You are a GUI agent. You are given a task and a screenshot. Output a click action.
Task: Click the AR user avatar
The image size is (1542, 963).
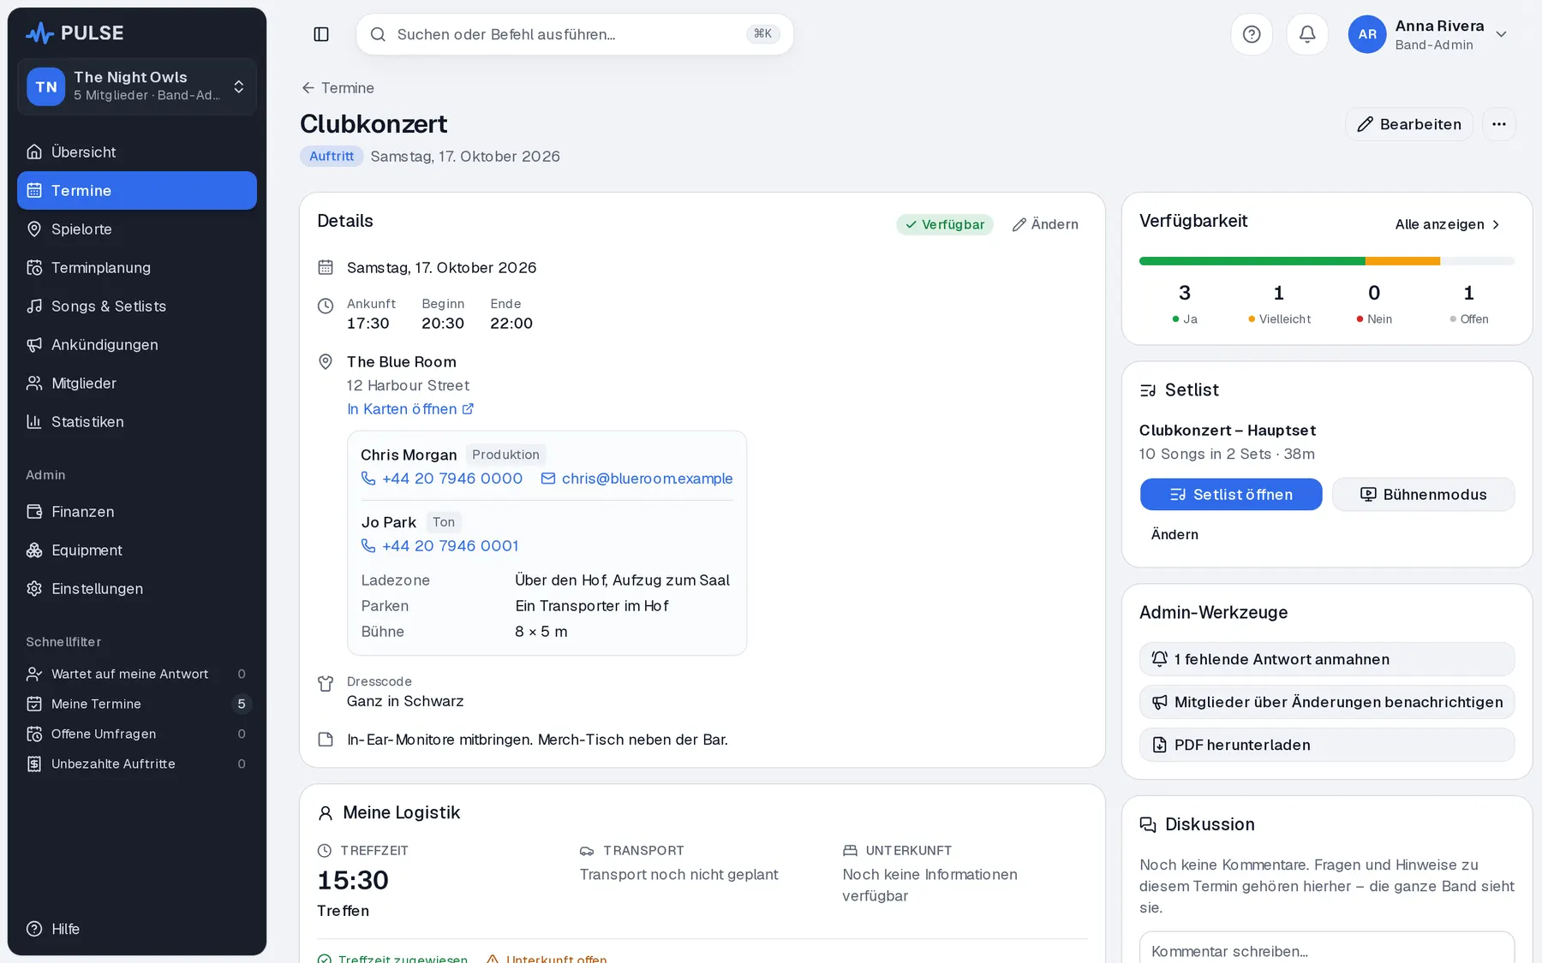pos(1367,34)
